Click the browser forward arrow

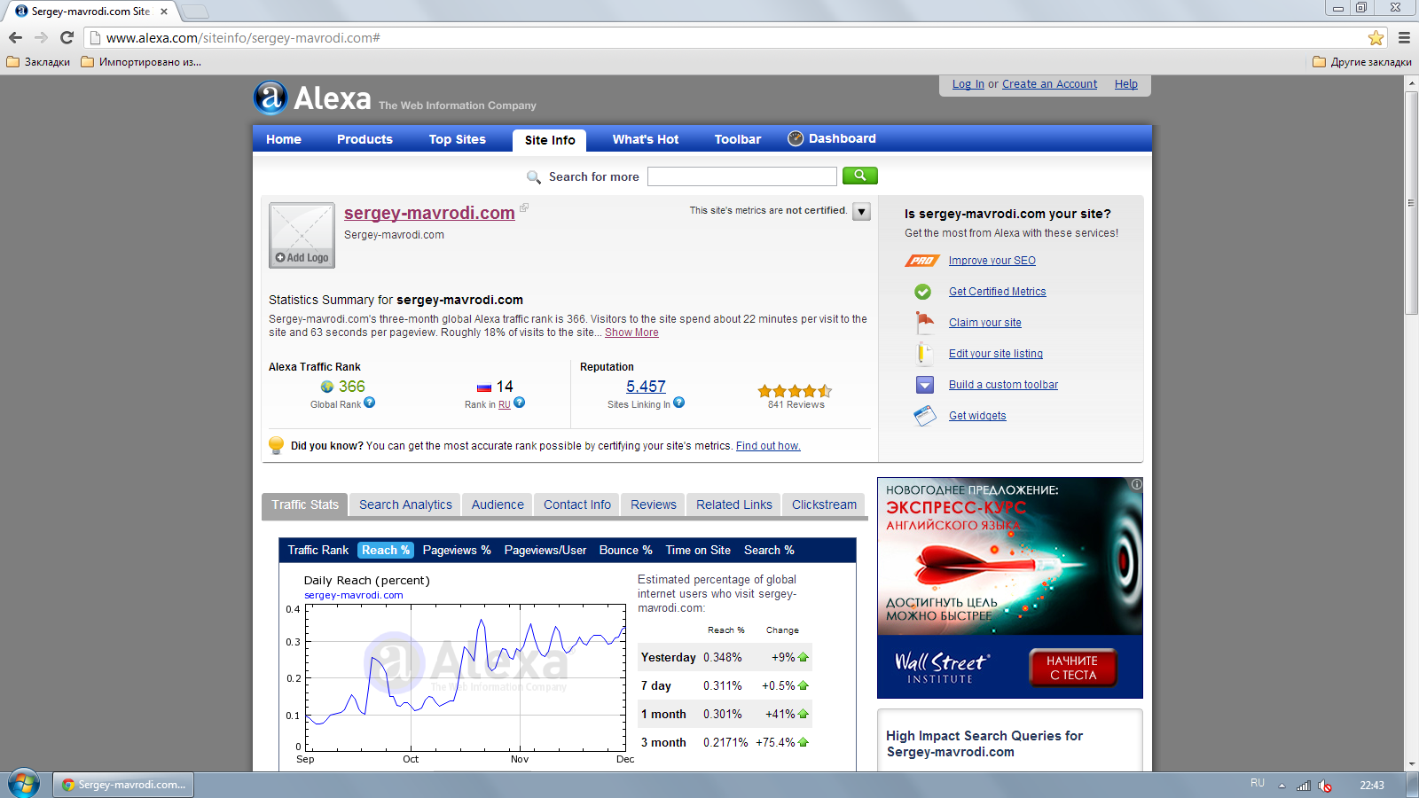pyautogui.click(x=41, y=37)
